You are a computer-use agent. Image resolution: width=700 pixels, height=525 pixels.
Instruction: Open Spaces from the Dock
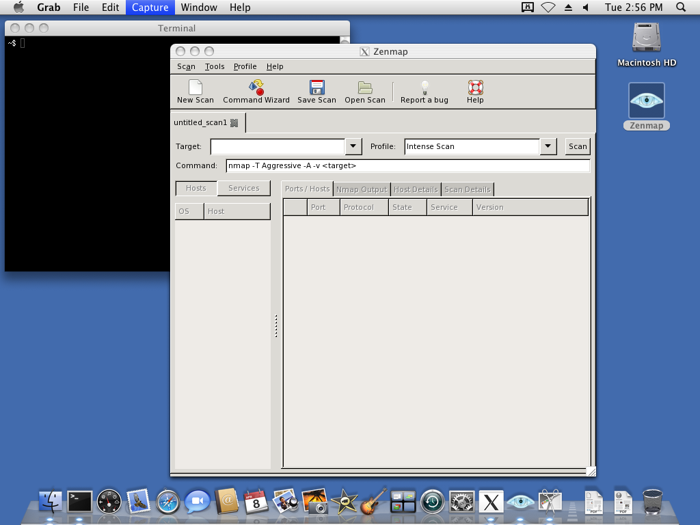tap(403, 501)
